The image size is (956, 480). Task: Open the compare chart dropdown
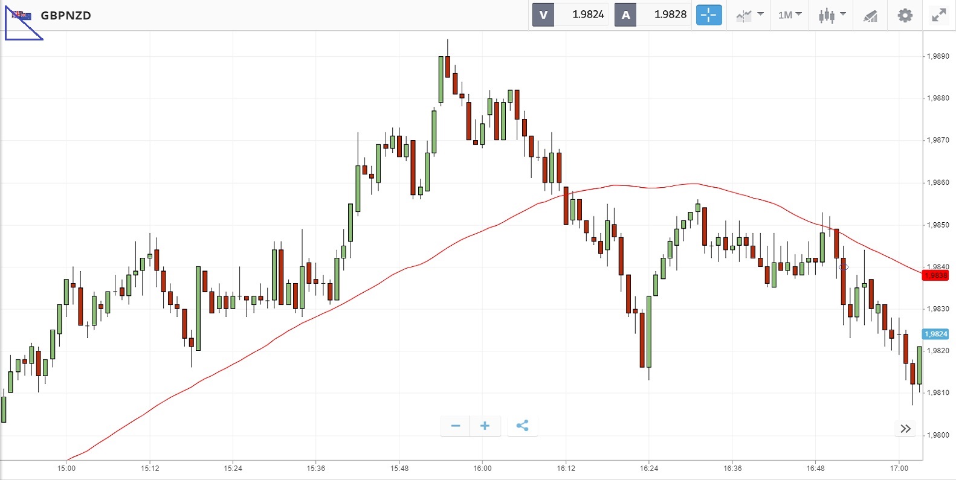click(749, 15)
